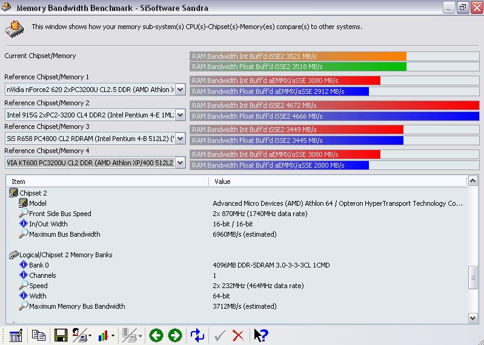The height and width of the screenshot is (345, 484).
Task: Refresh benchmark with blue arrows icon
Action: coord(197,335)
